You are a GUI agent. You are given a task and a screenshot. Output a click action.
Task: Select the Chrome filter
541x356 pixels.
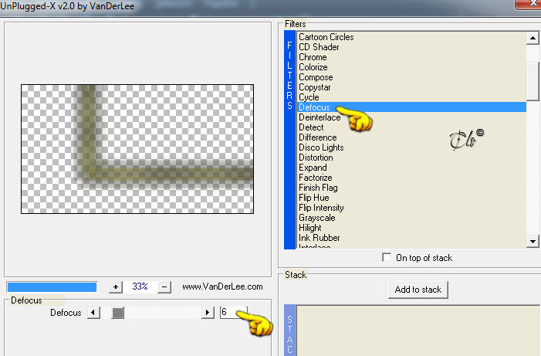point(313,57)
